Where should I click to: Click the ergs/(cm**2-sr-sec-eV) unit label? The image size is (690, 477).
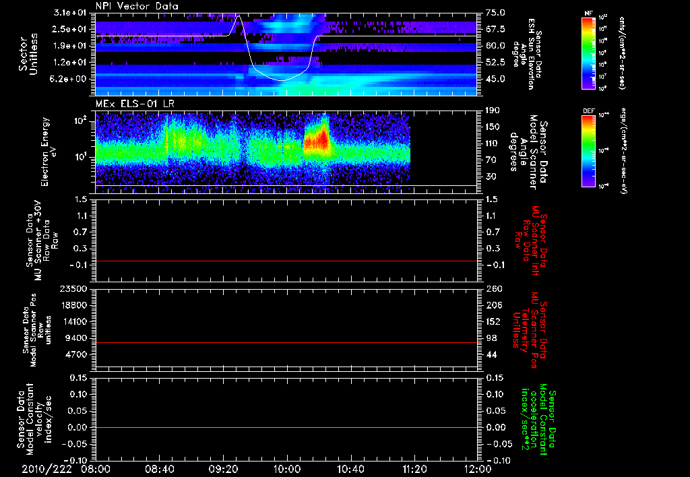pos(623,151)
